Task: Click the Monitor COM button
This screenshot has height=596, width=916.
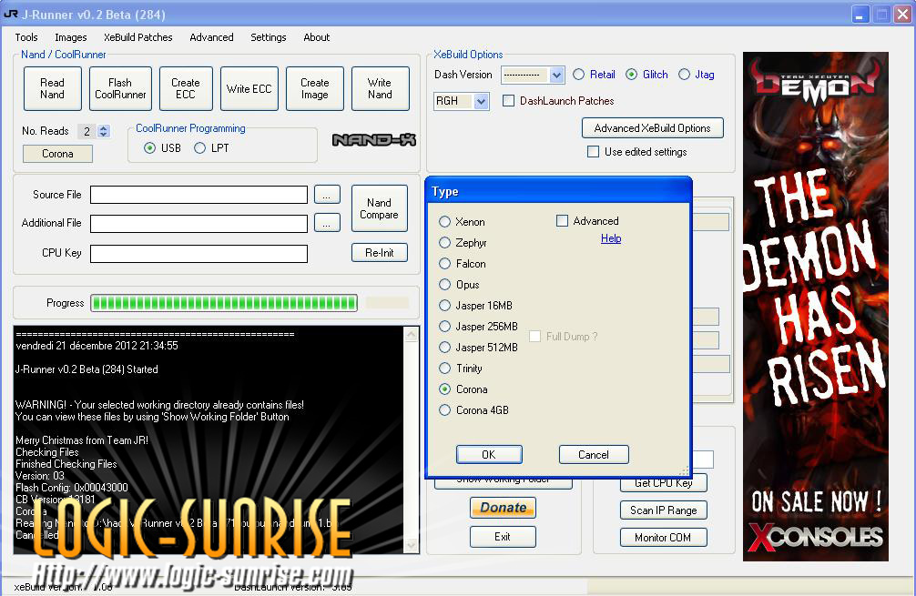Action: 663,538
